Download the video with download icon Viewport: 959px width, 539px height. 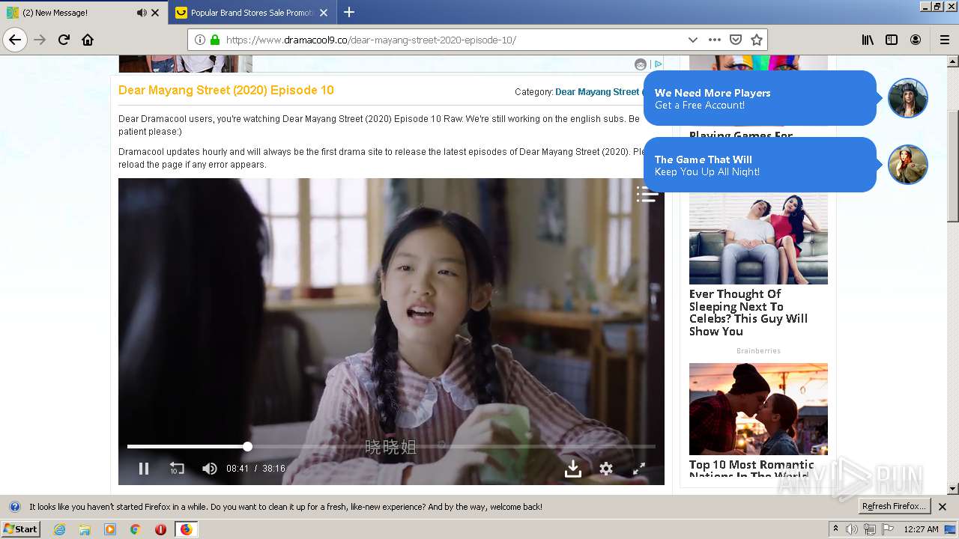(573, 469)
